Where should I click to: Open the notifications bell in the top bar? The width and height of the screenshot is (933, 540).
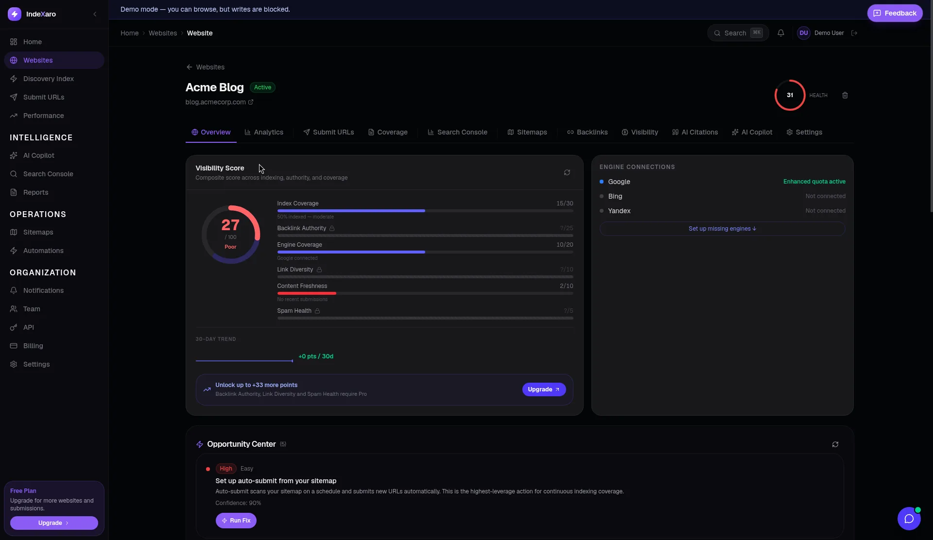(781, 33)
